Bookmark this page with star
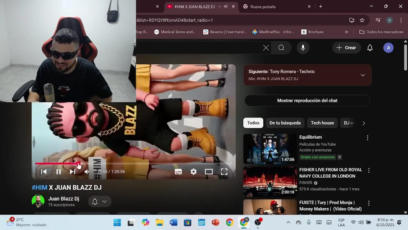Image resolution: width=408 pixels, height=230 pixels. point(362,20)
